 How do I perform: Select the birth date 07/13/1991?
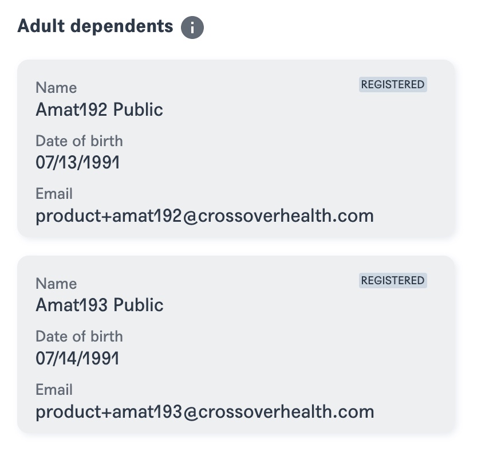(x=78, y=163)
